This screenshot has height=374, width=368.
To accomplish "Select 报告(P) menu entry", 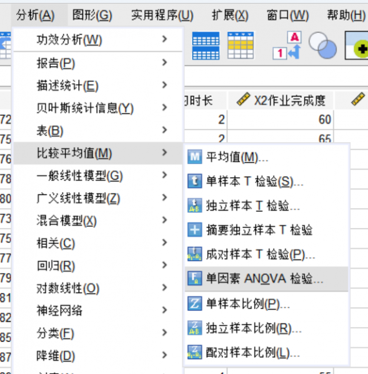I will tap(98, 63).
